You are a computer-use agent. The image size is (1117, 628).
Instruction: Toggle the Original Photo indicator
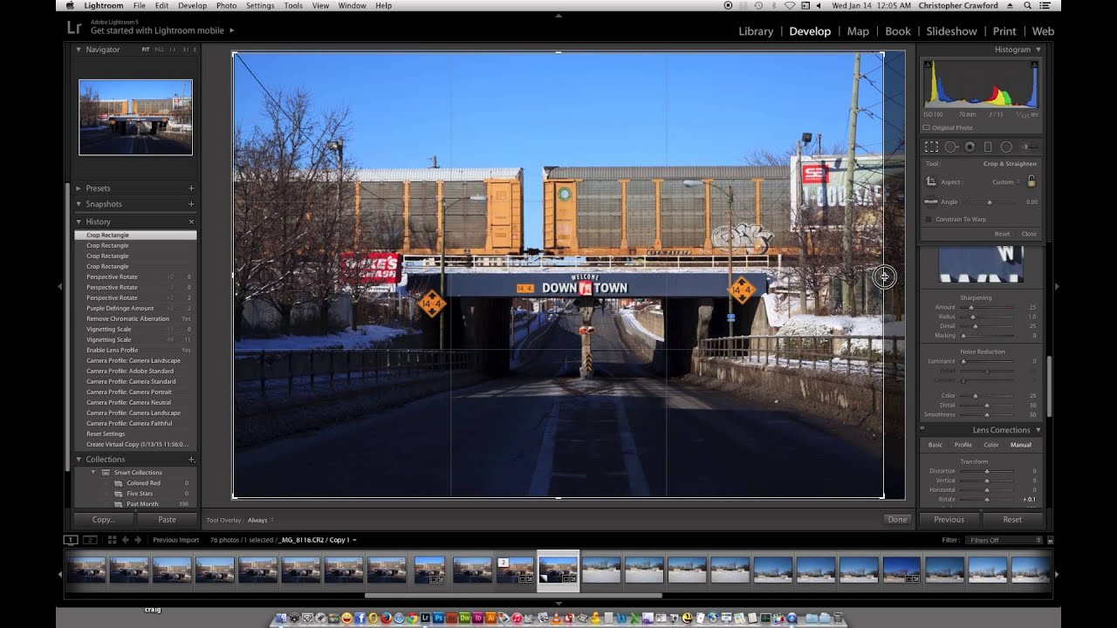pos(927,127)
